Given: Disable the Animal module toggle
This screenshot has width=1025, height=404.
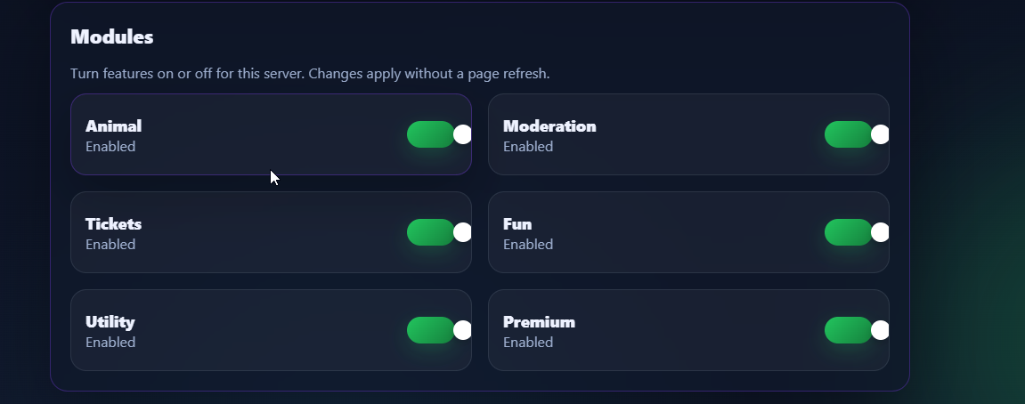Looking at the screenshot, I should [438, 134].
